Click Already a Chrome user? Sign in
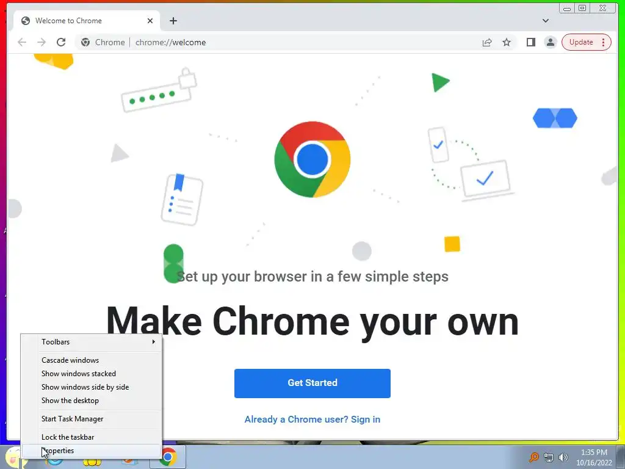Screen dimensions: 625x469 pyautogui.click(x=312, y=420)
